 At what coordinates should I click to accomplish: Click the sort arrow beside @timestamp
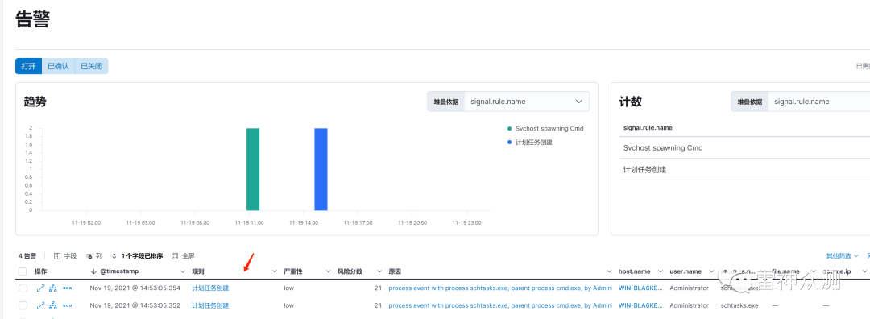click(93, 271)
